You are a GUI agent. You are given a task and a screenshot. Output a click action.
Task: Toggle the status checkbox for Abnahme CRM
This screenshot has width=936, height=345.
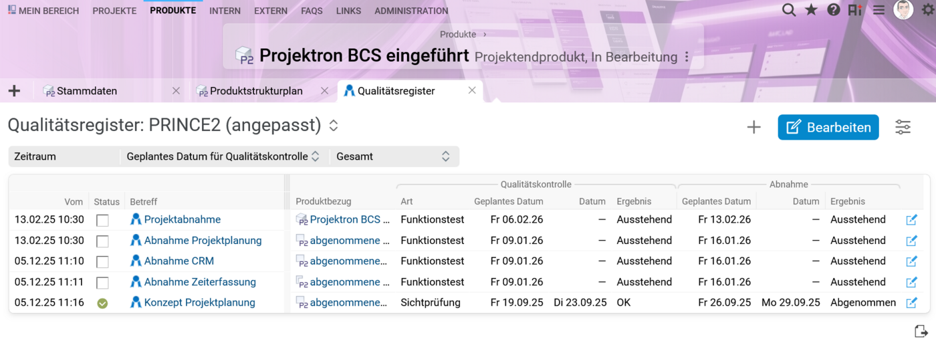[x=102, y=261]
